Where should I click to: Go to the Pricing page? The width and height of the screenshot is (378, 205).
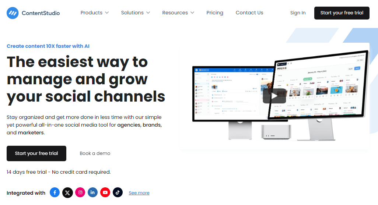tap(215, 13)
